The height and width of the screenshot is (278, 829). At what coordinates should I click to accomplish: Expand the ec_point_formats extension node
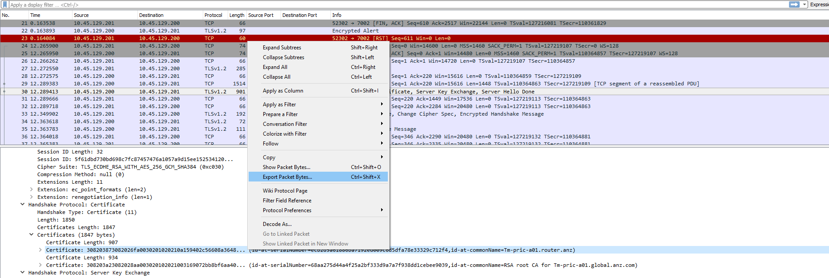pos(32,189)
